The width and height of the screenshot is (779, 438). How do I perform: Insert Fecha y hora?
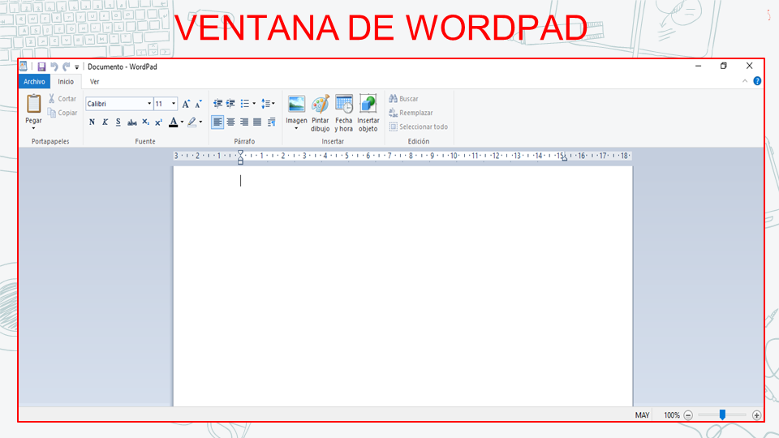344,114
